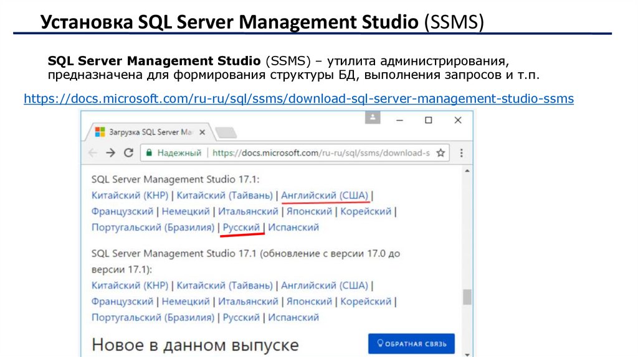Download SSMS 17.1 Немецкий in first list

point(186,211)
